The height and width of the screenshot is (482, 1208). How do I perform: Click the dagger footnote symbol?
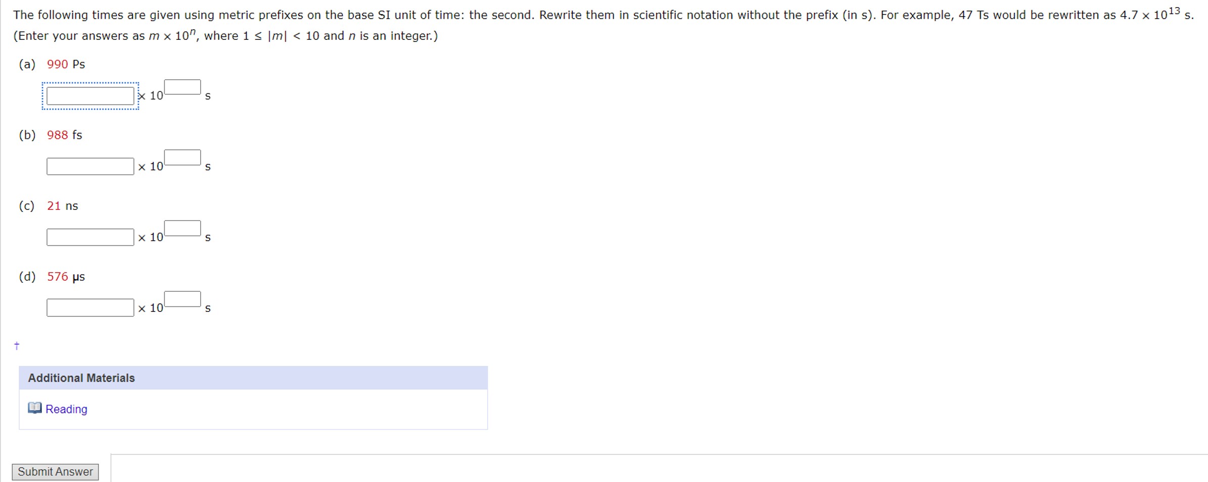click(x=16, y=345)
